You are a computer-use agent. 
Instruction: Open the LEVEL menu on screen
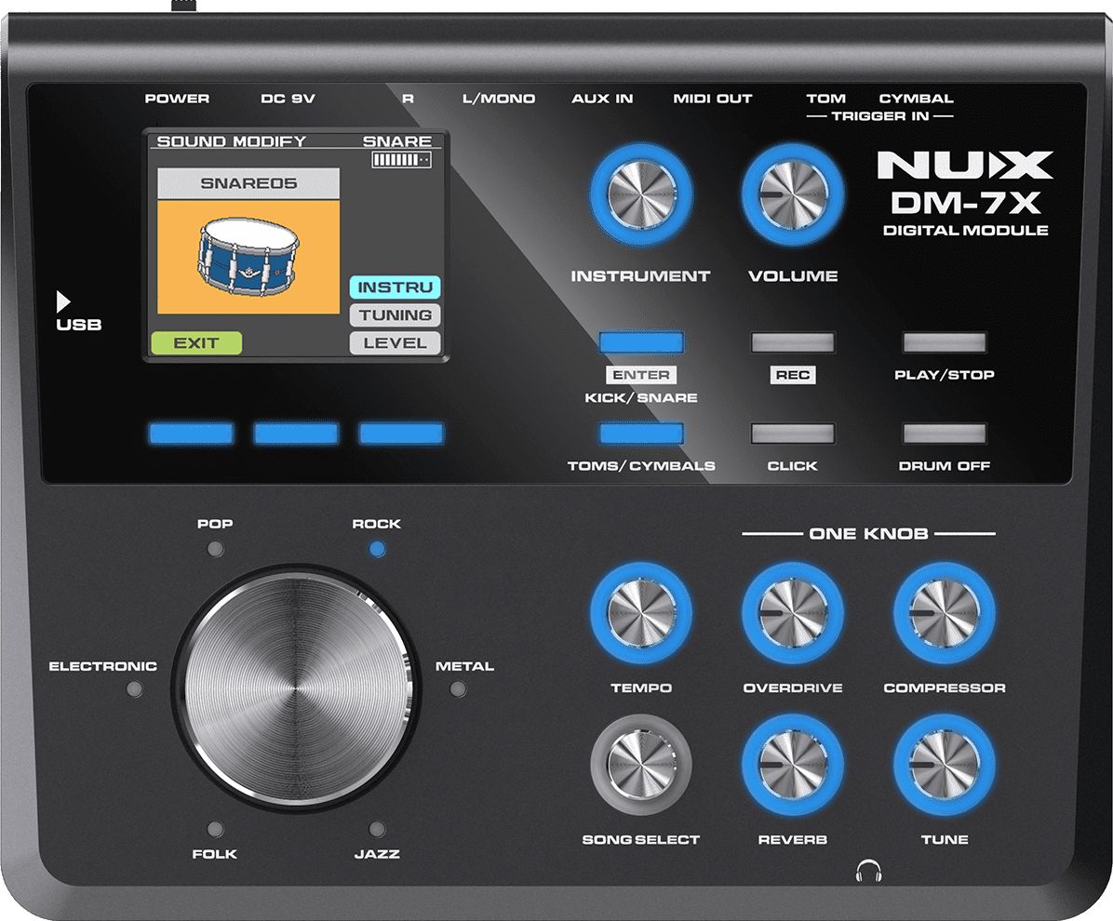(398, 343)
